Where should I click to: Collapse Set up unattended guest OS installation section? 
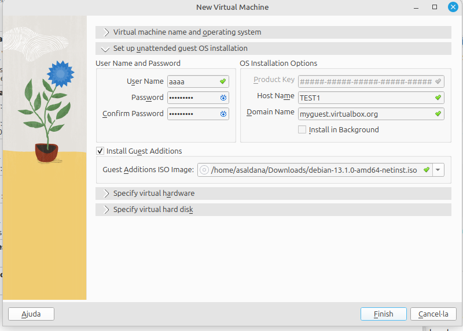coord(106,49)
